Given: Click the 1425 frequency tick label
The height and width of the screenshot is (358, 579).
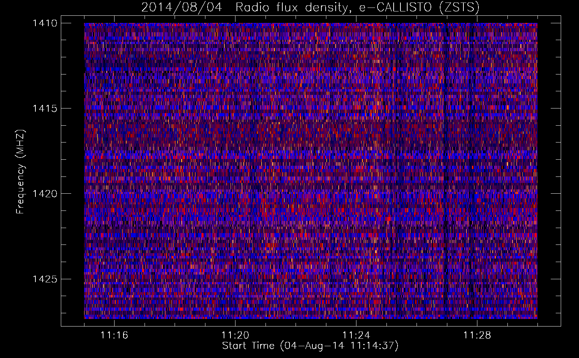Looking at the screenshot, I should coord(45,279).
